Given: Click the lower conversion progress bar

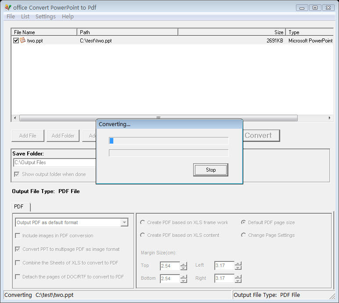Looking at the screenshot, I should (x=169, y=153).
